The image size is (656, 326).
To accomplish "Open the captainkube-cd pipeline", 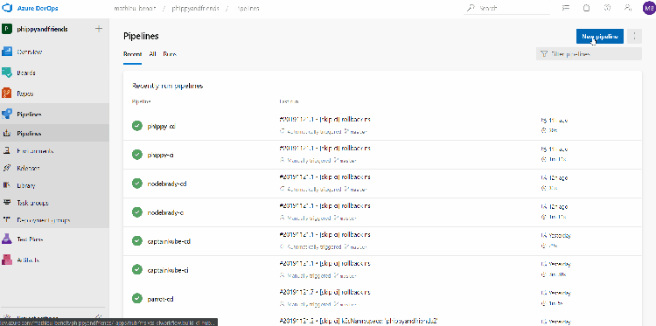I will [169, 241].
